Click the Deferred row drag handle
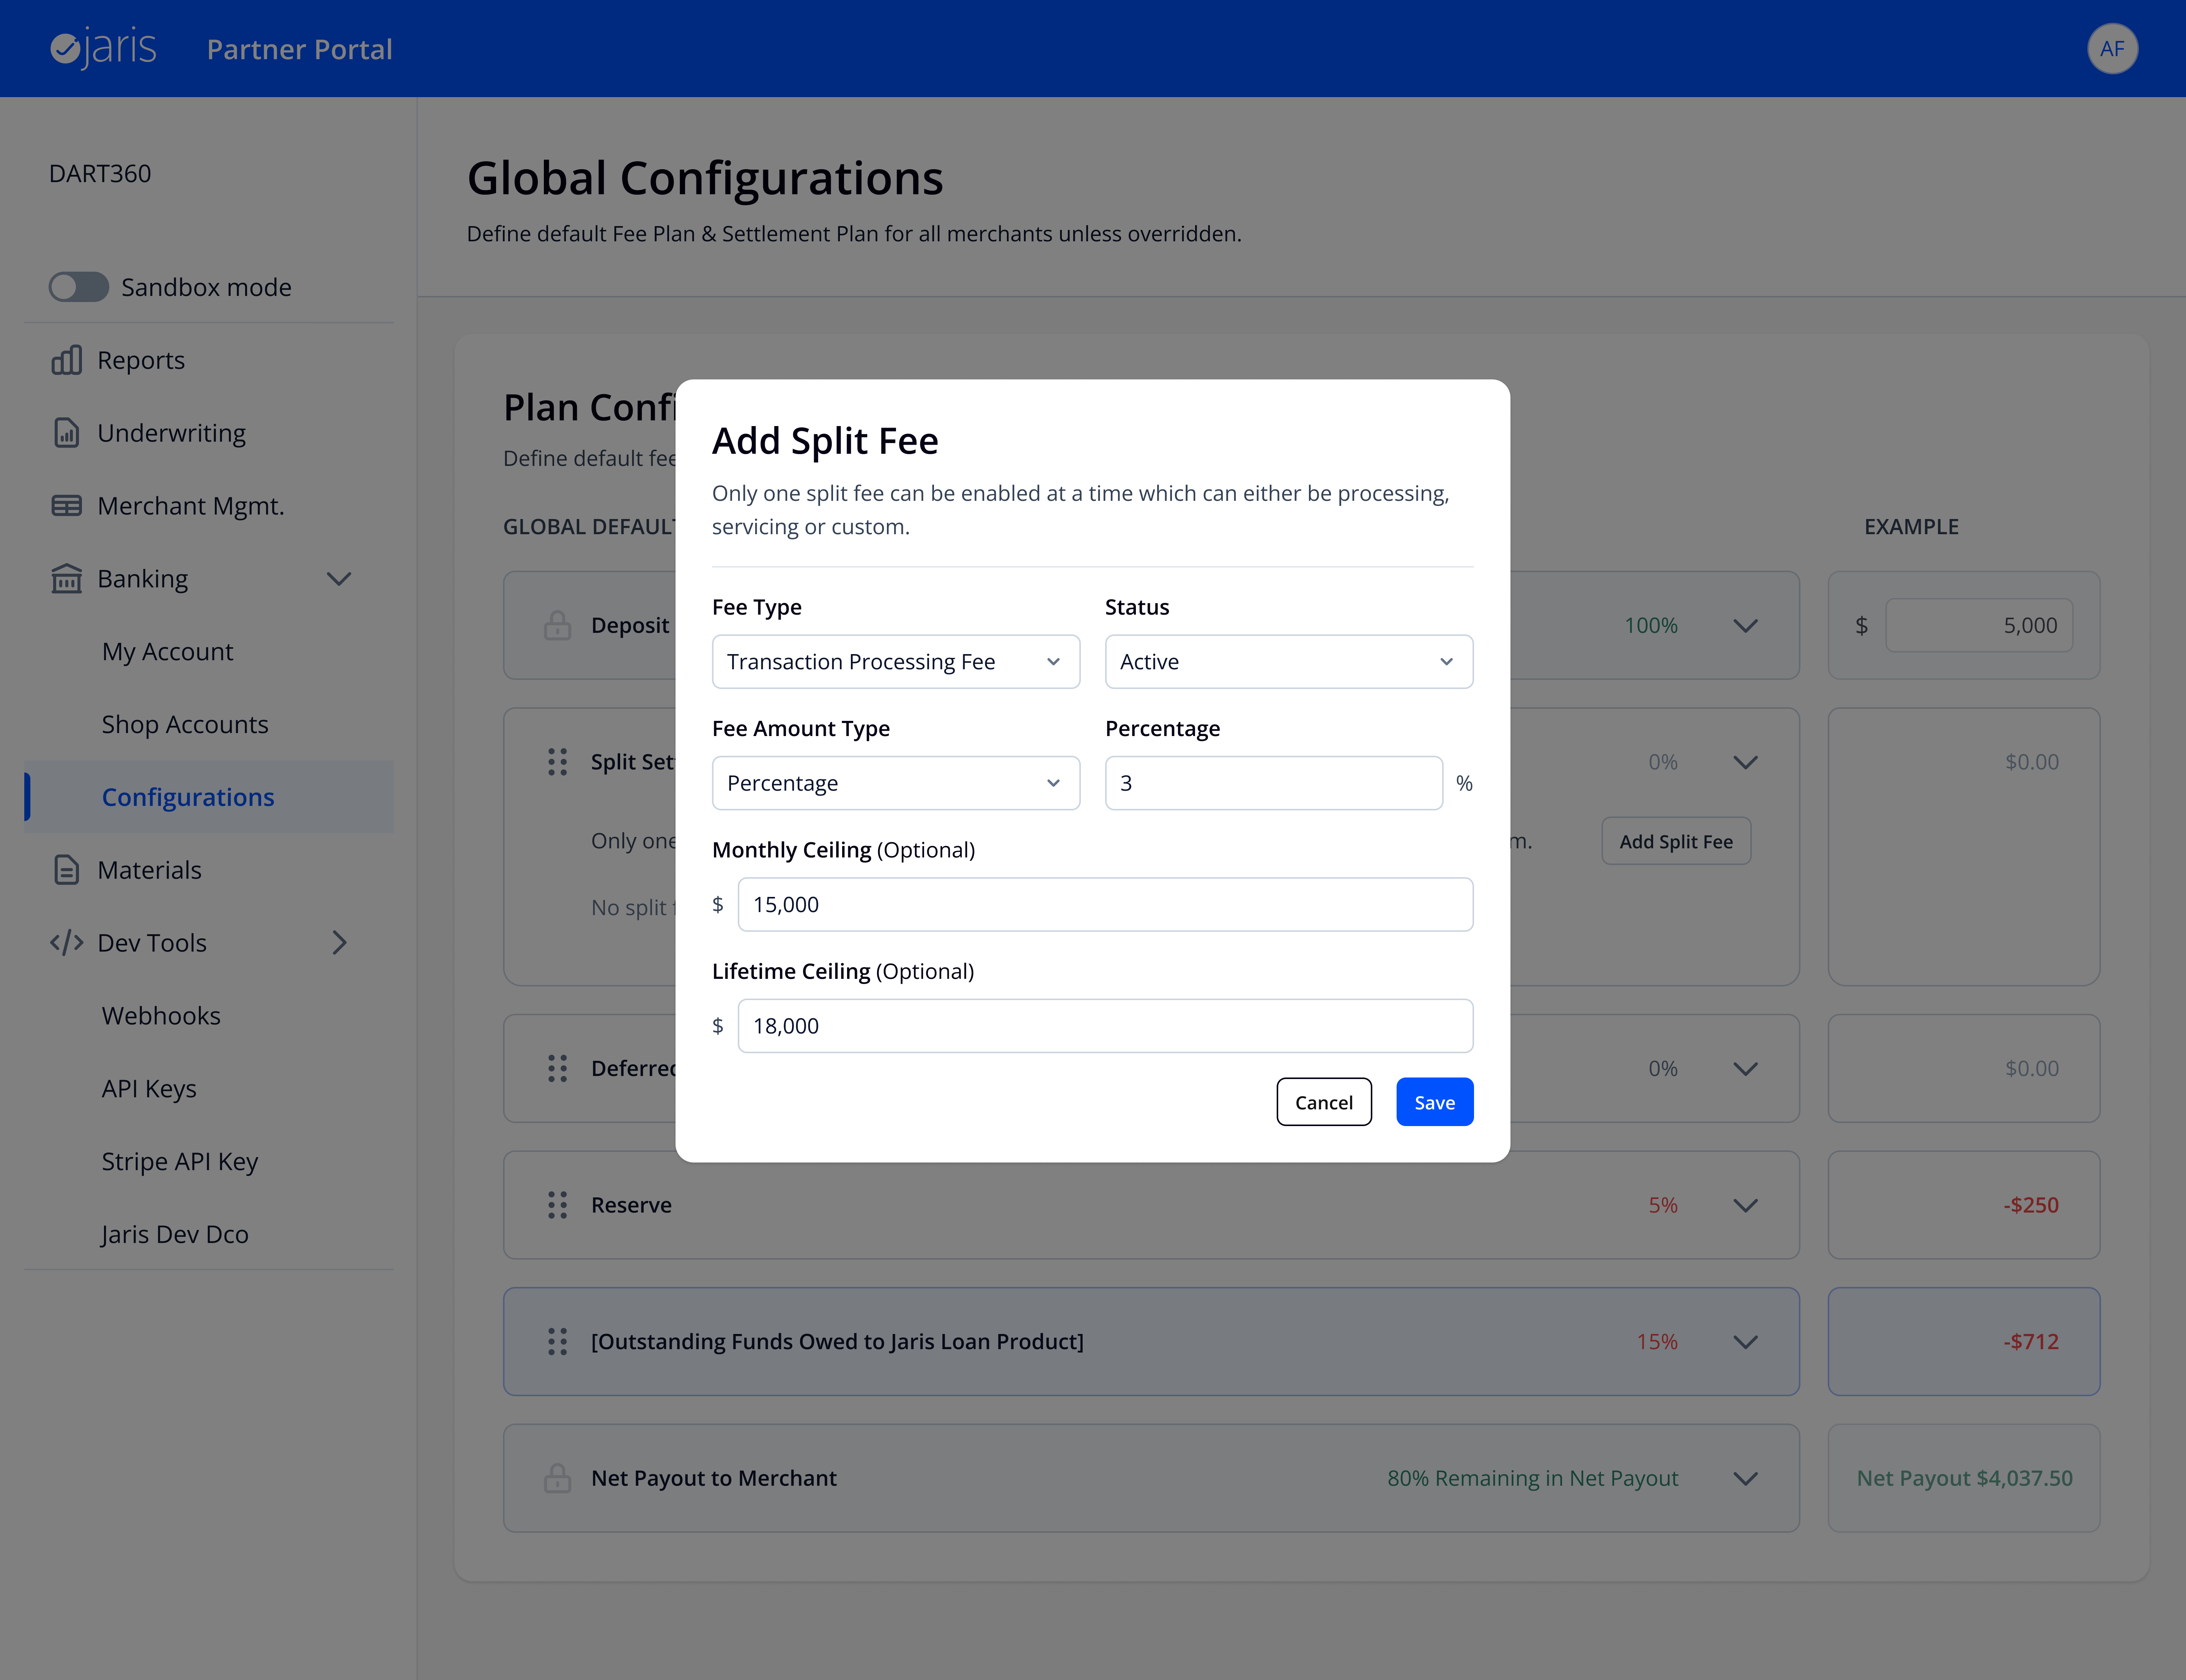The height and width of the screenshot is (1680, 2186). [557, 1068]
